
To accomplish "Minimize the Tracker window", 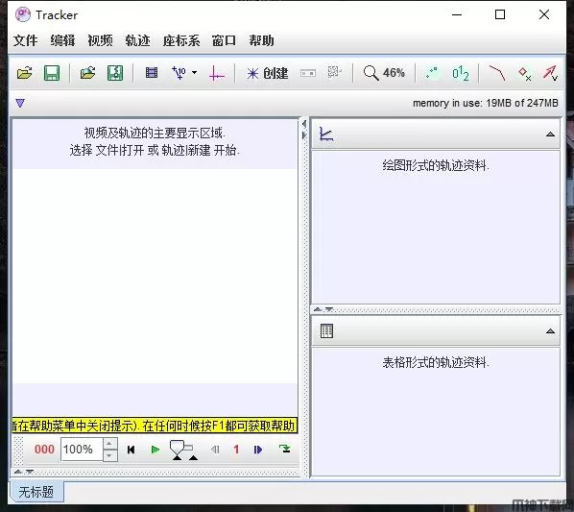I will [x=457, y=14].
